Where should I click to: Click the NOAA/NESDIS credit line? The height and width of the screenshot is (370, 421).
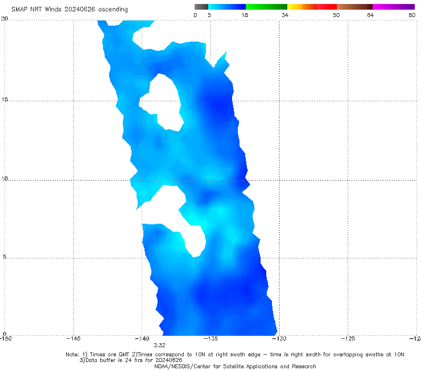click(x=235, y=367)
